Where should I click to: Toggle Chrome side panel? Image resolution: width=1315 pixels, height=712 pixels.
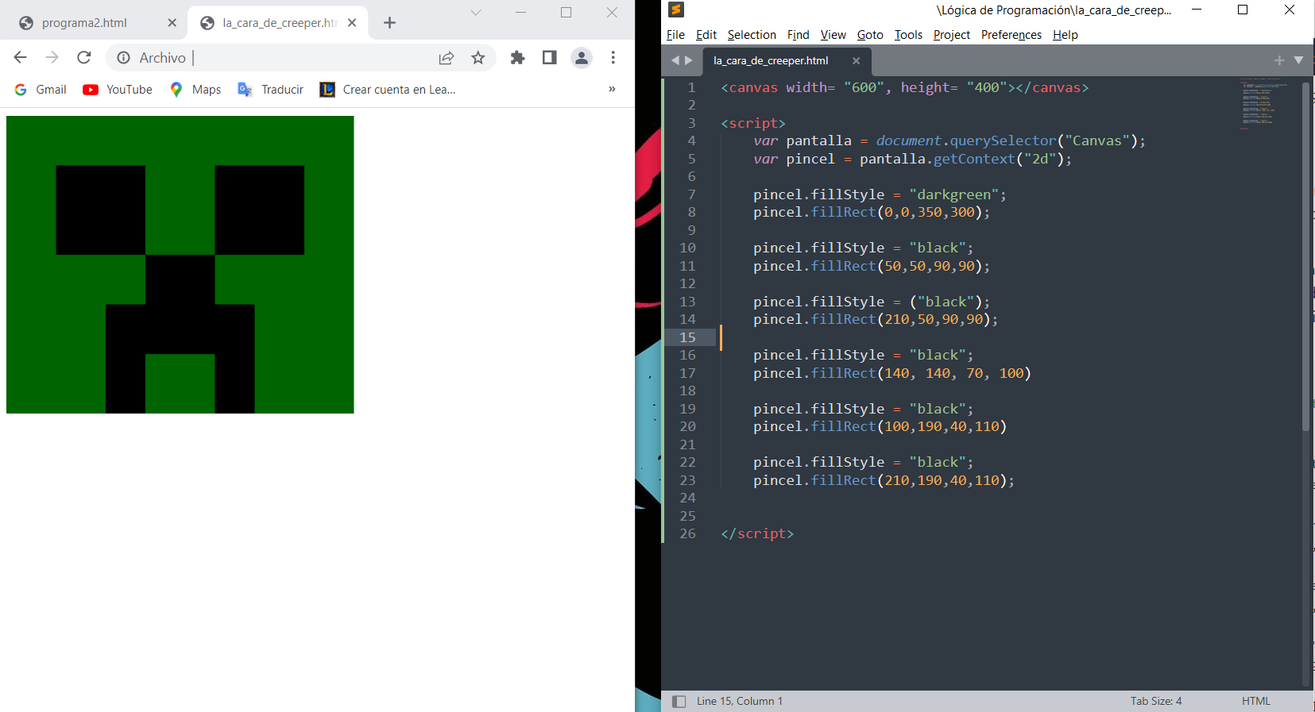click(550, 57)
